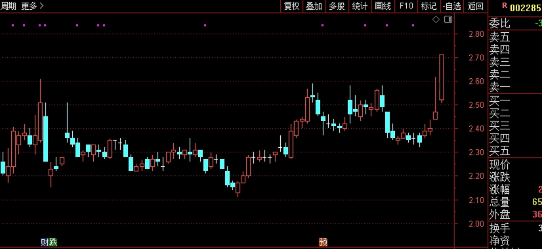Toggle the side panel layout icon
The height and width of the screenshot is (249, 542).
tap(448, 20)
